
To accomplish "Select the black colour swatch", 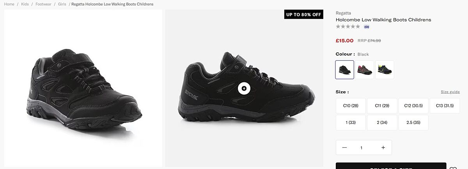I will pyautogui.click(x=345, y=70).
